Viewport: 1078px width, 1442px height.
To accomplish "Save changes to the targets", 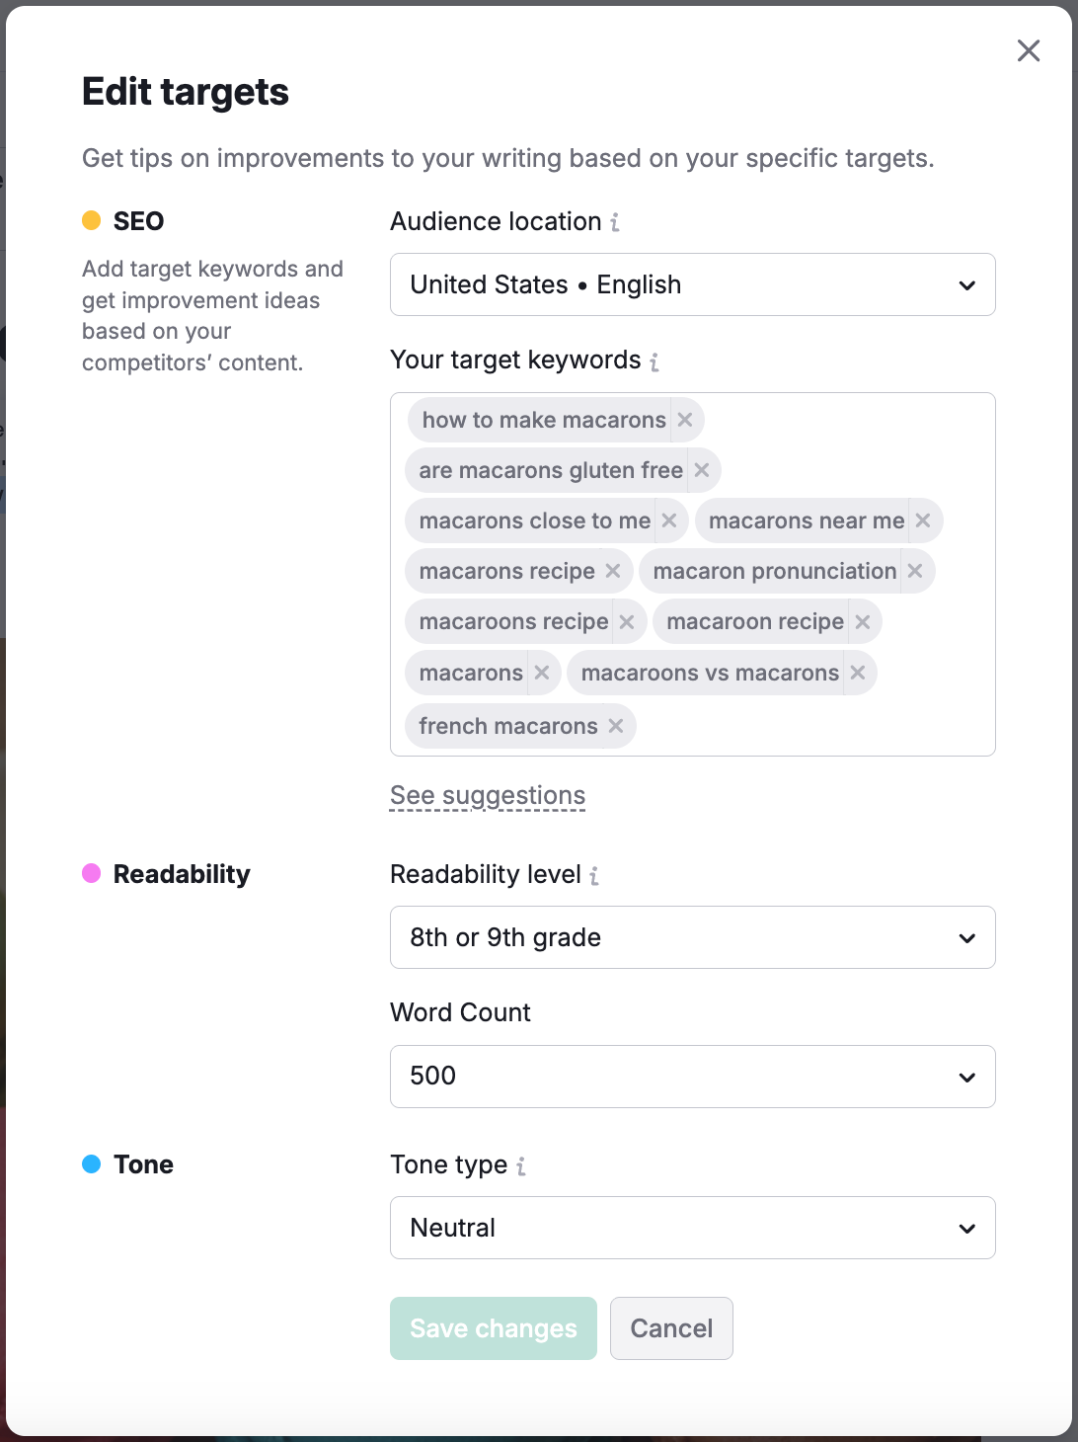I will point(493,1328).
